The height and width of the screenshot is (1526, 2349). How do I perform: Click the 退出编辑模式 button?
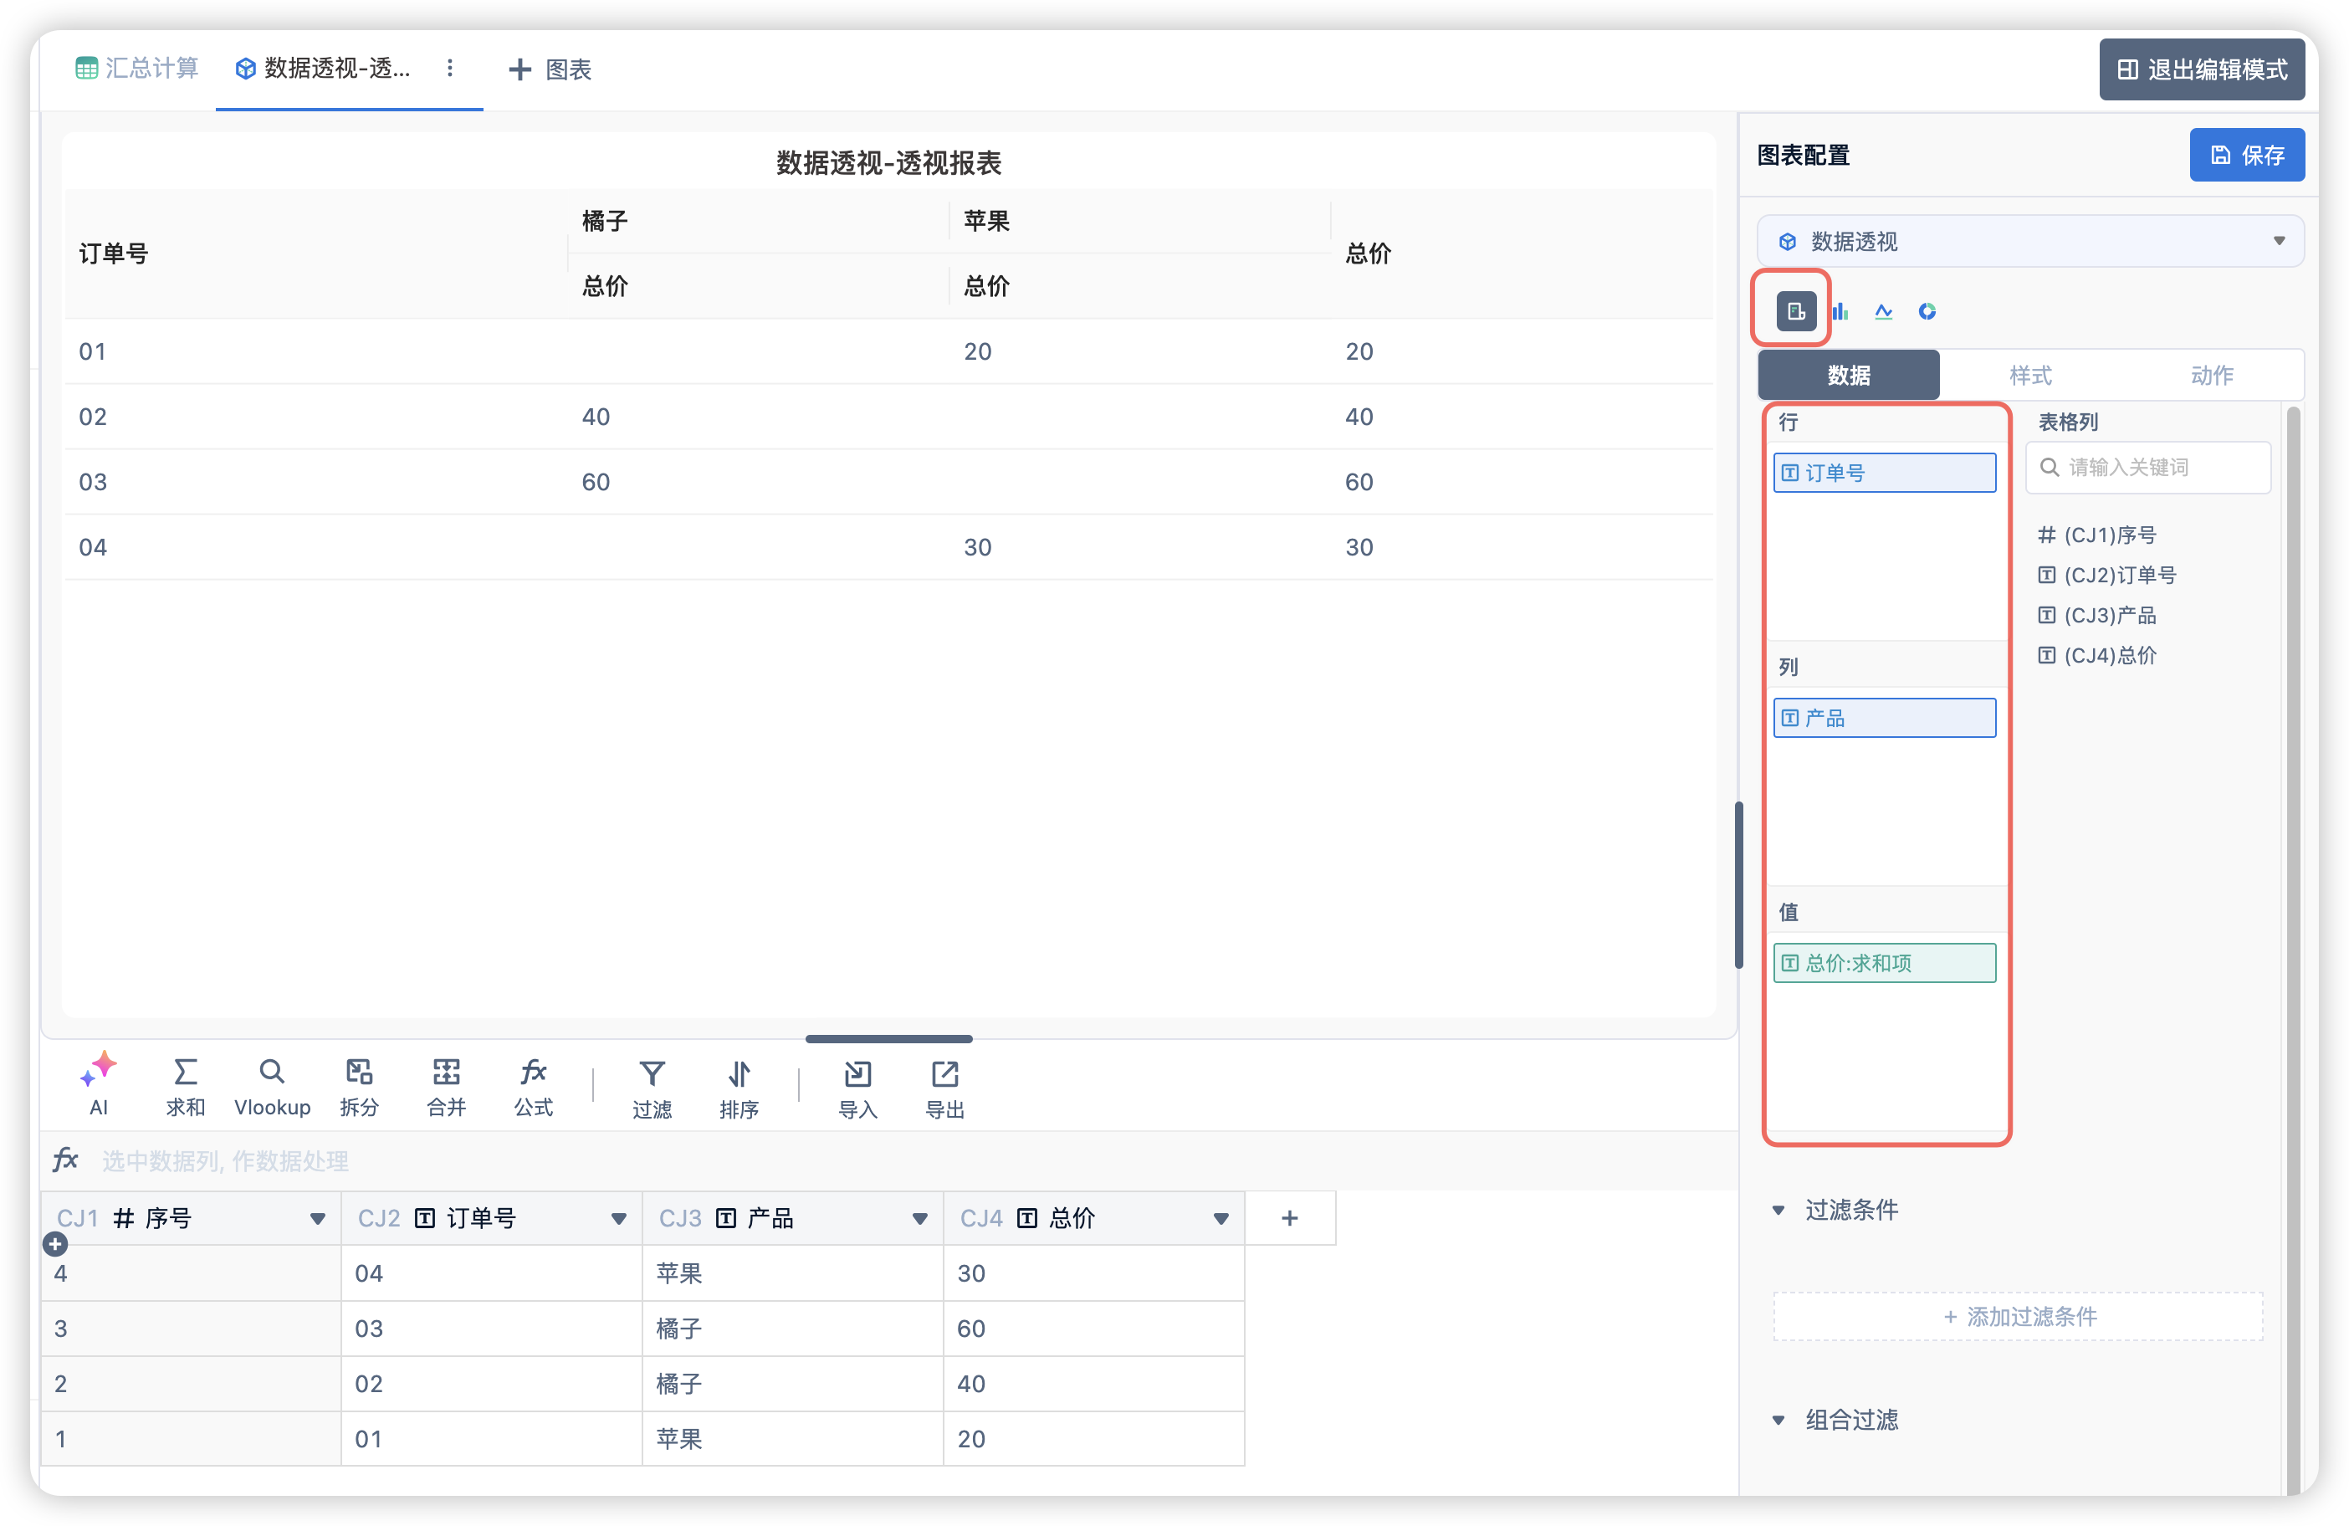pos(2201,69)
